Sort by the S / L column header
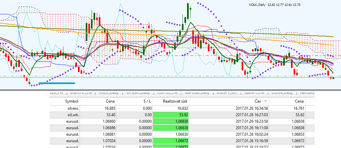 click(135, 101)
